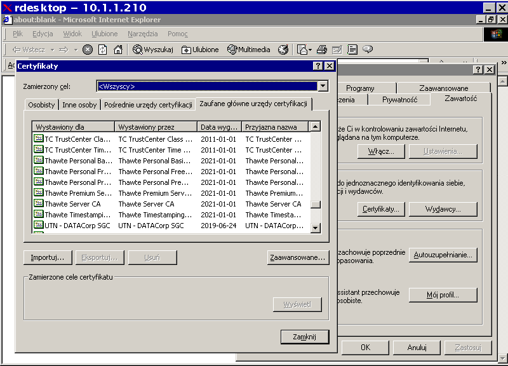This screenshot has height=366, width=508.
Task: Click the Back (Wstecz) arrow in the toolbar
Action: [29, 50]
